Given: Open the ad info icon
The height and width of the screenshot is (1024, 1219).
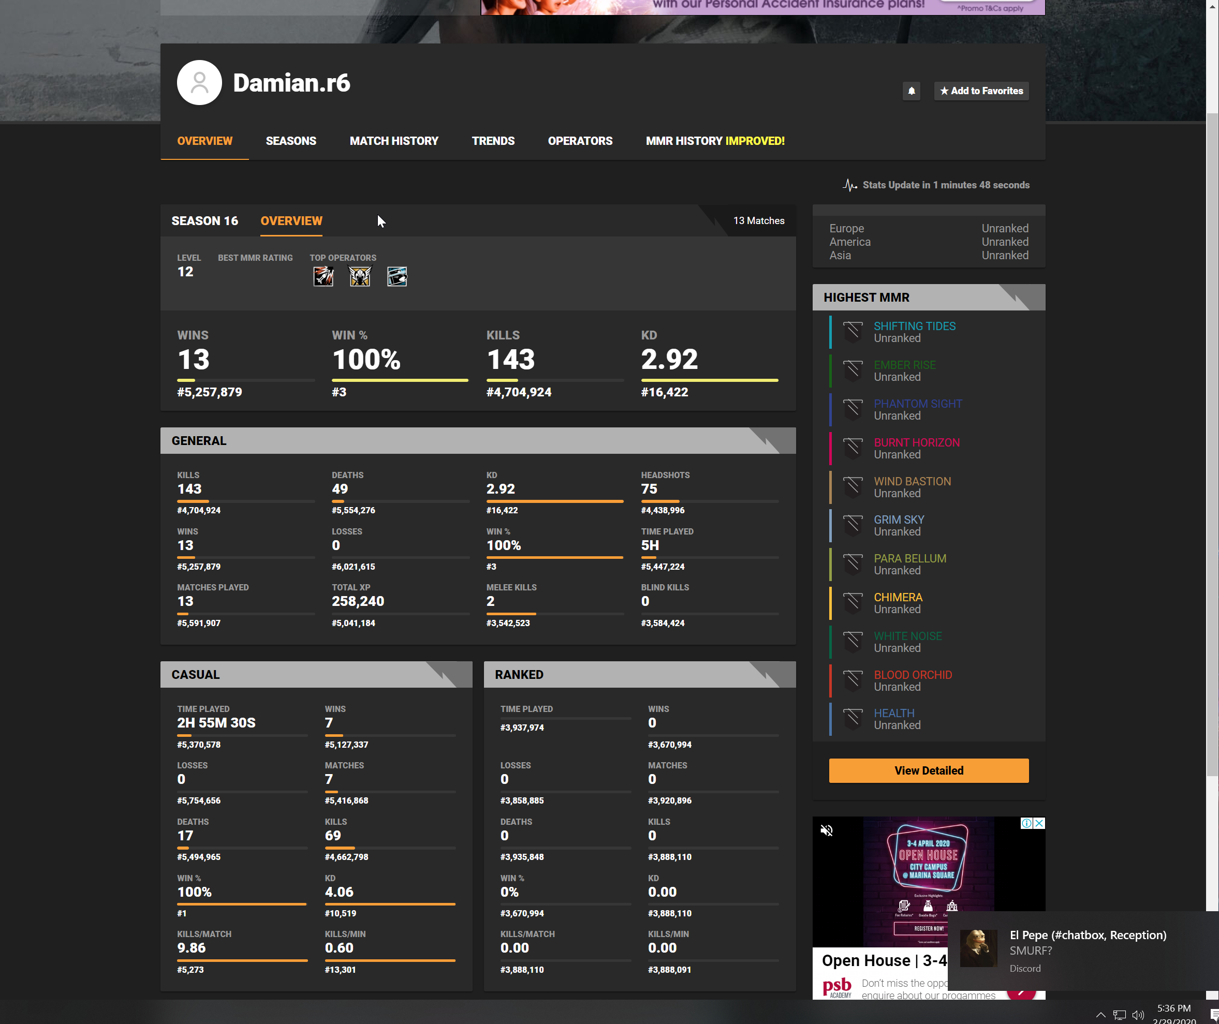Looking at the screenshot, I should coord(1026,823).
